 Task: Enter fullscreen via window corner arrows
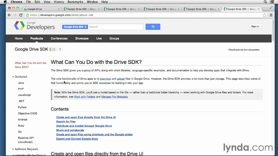pyautogui.click(x=271, y=8)
